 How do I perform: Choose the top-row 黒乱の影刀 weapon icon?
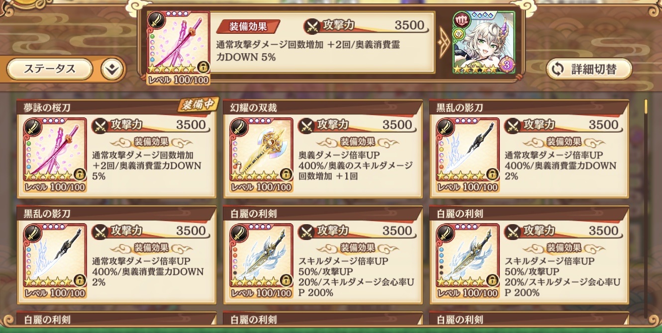click(x=468, y=155)
